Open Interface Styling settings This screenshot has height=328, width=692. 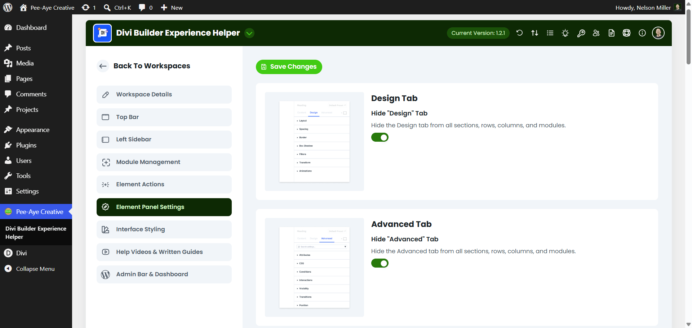[x=164, y=229]
